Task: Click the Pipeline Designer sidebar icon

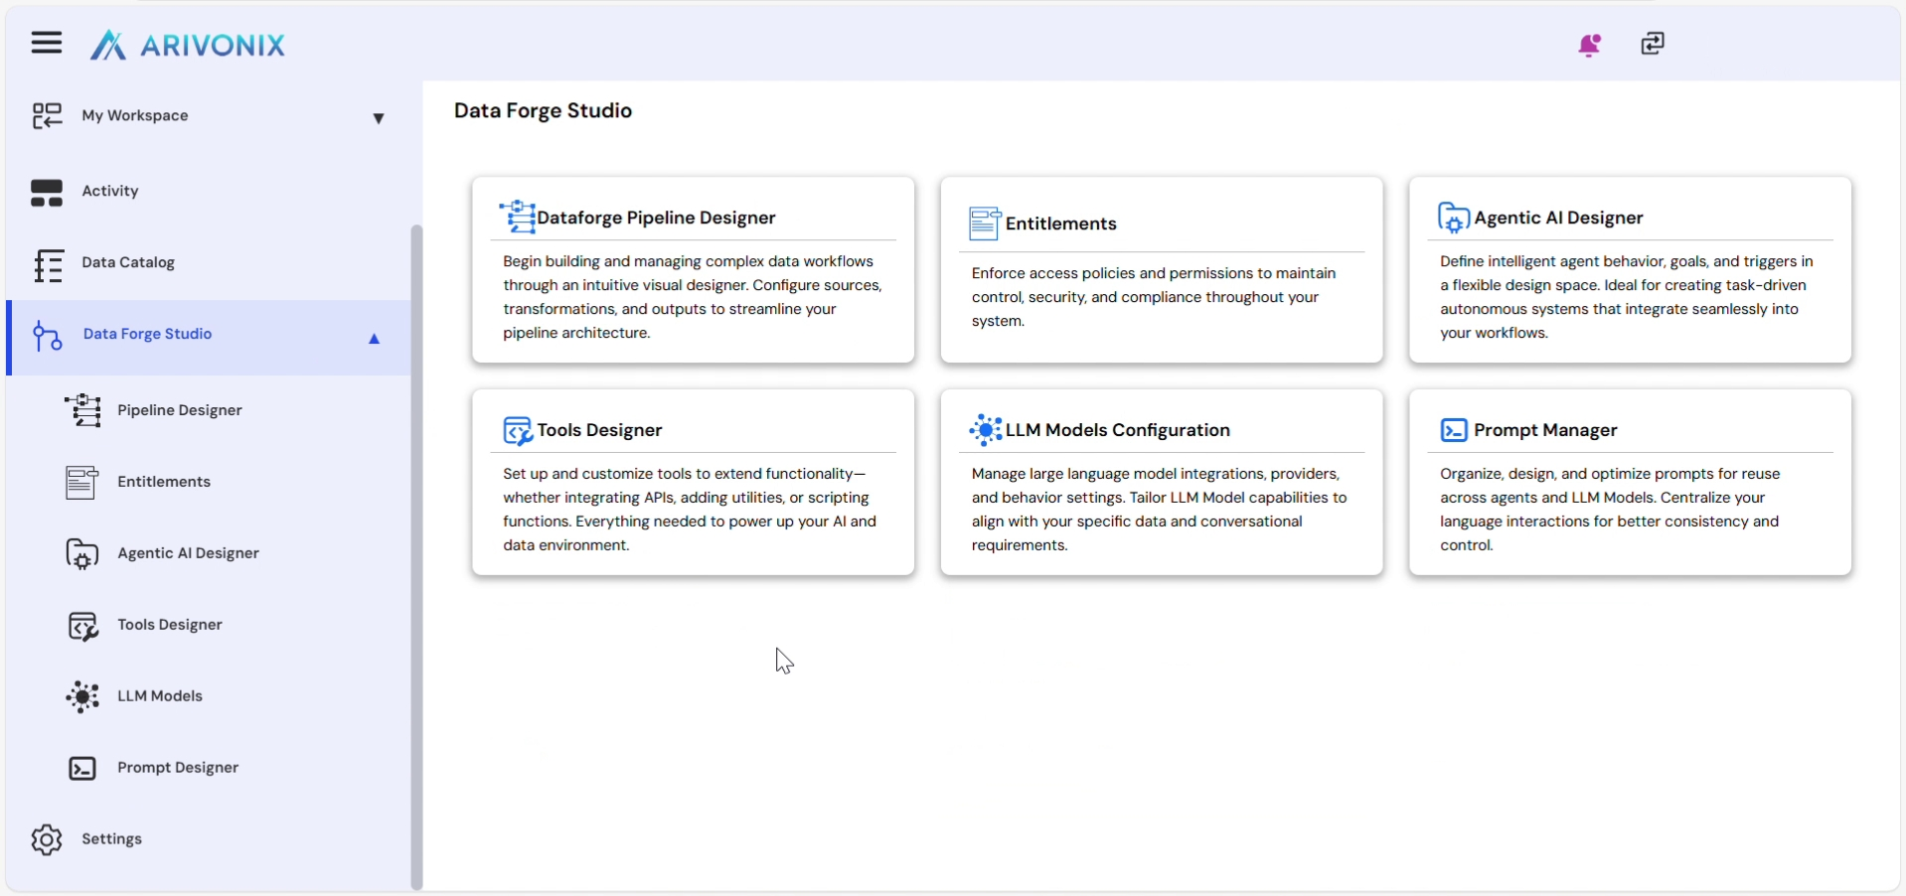Action: click(82, 410)
